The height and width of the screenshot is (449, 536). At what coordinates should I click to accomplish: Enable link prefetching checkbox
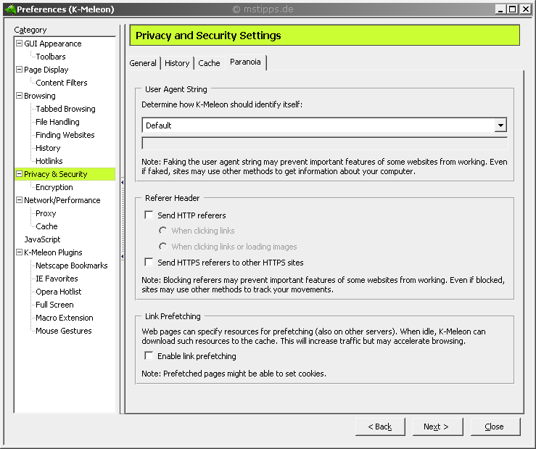(x=149, y=356)
